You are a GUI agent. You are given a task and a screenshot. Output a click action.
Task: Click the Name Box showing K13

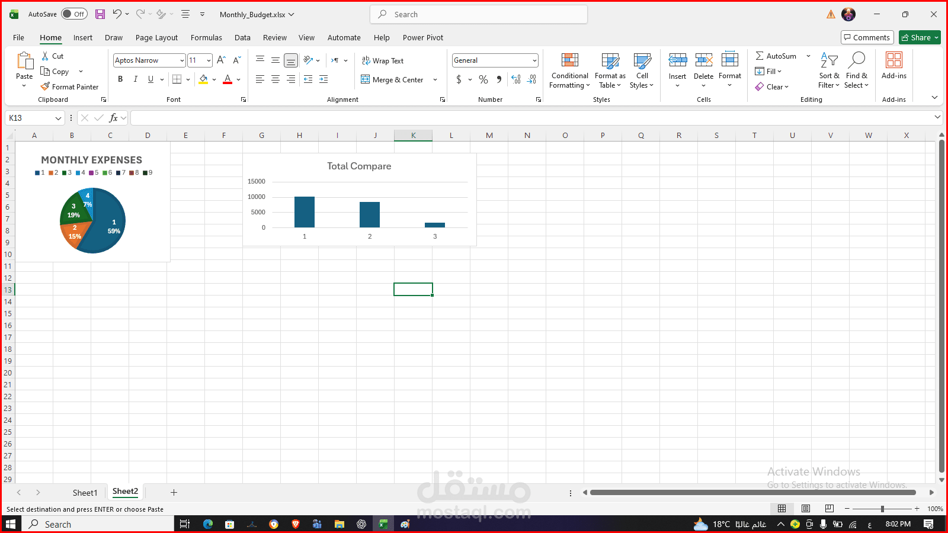[x=30, y=118]
